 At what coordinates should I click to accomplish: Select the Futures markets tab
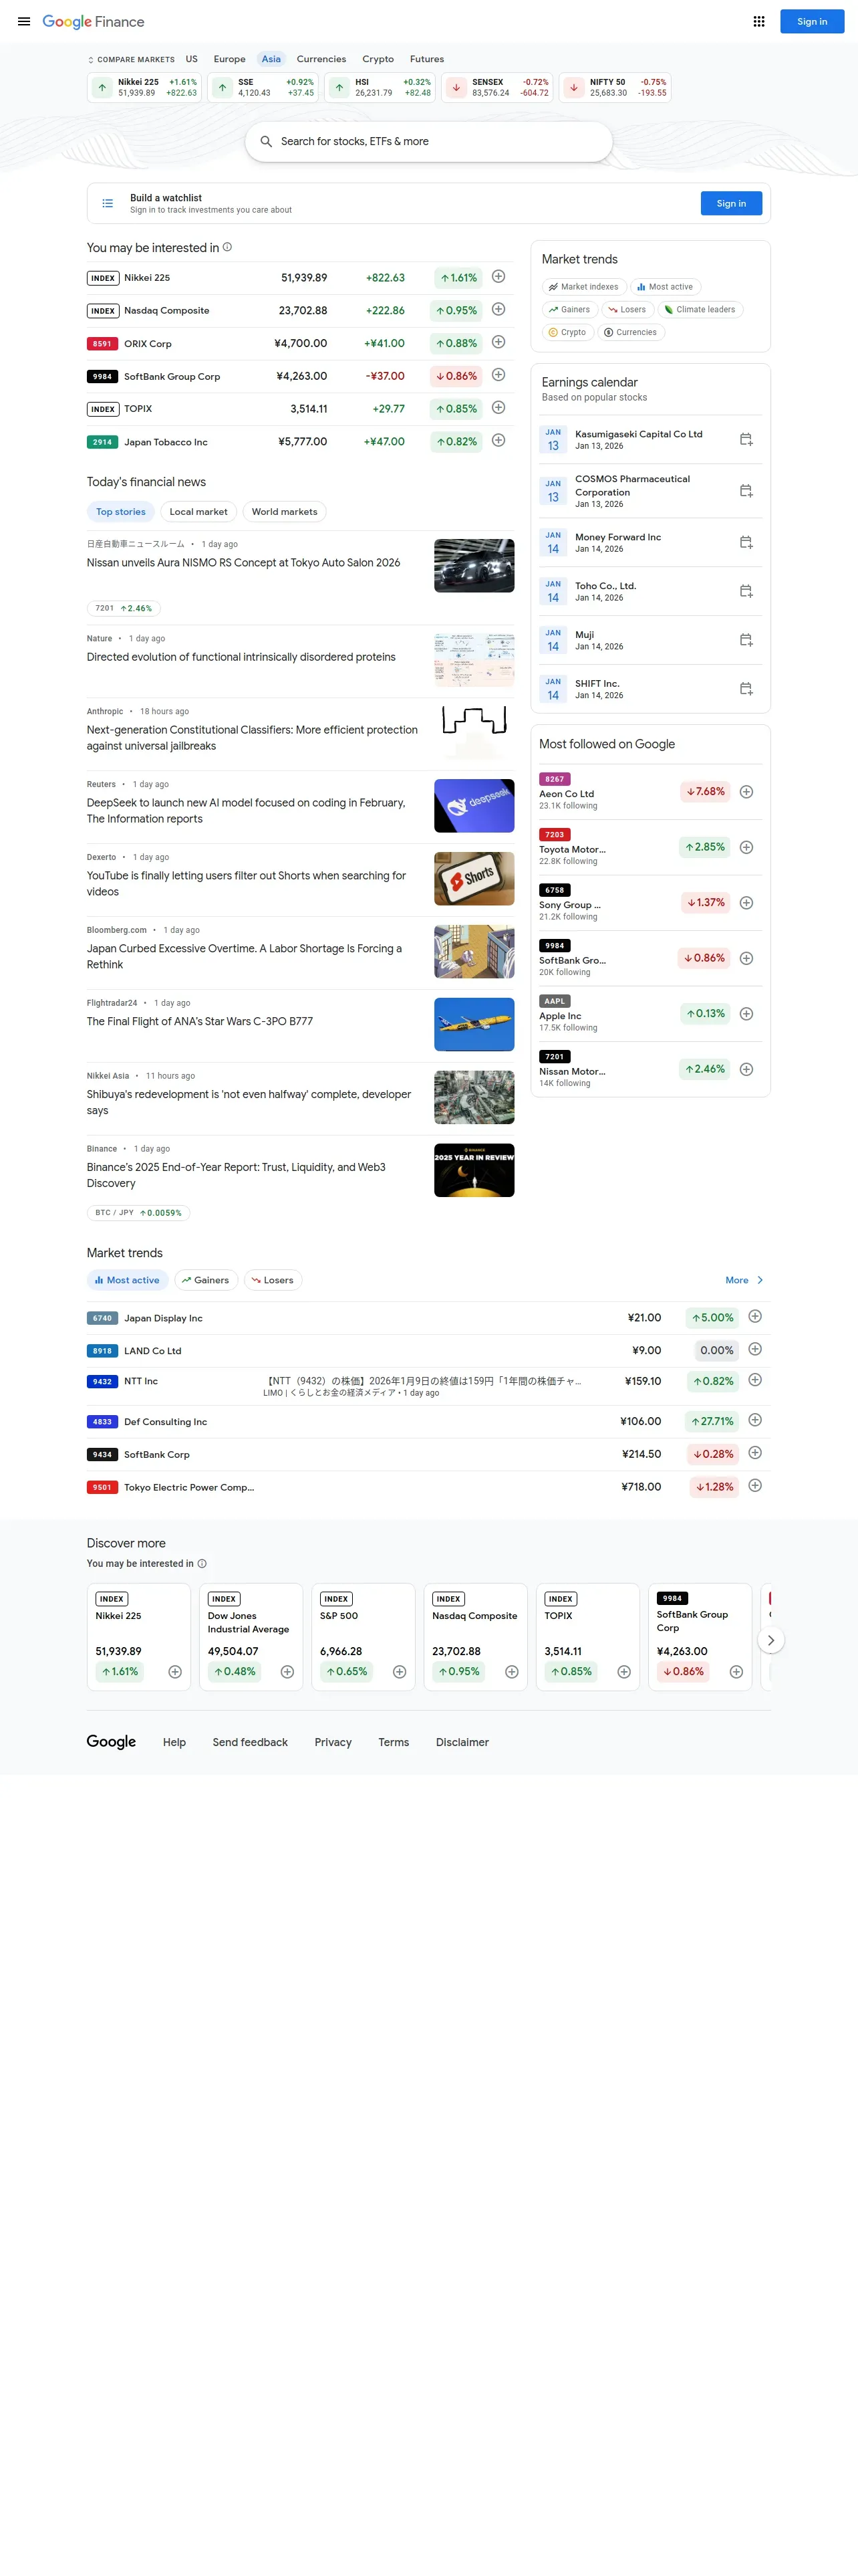click(428, 59)
